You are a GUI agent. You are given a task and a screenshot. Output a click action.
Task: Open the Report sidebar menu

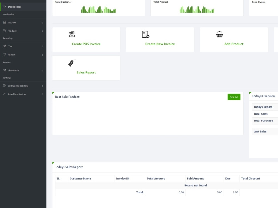[23, 55]
